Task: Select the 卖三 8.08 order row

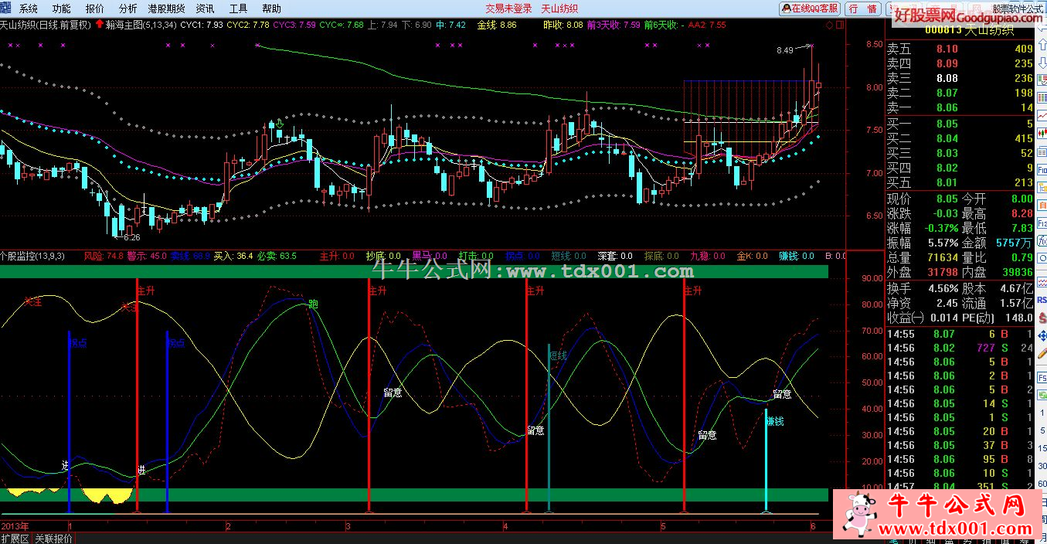Action: 960,78
